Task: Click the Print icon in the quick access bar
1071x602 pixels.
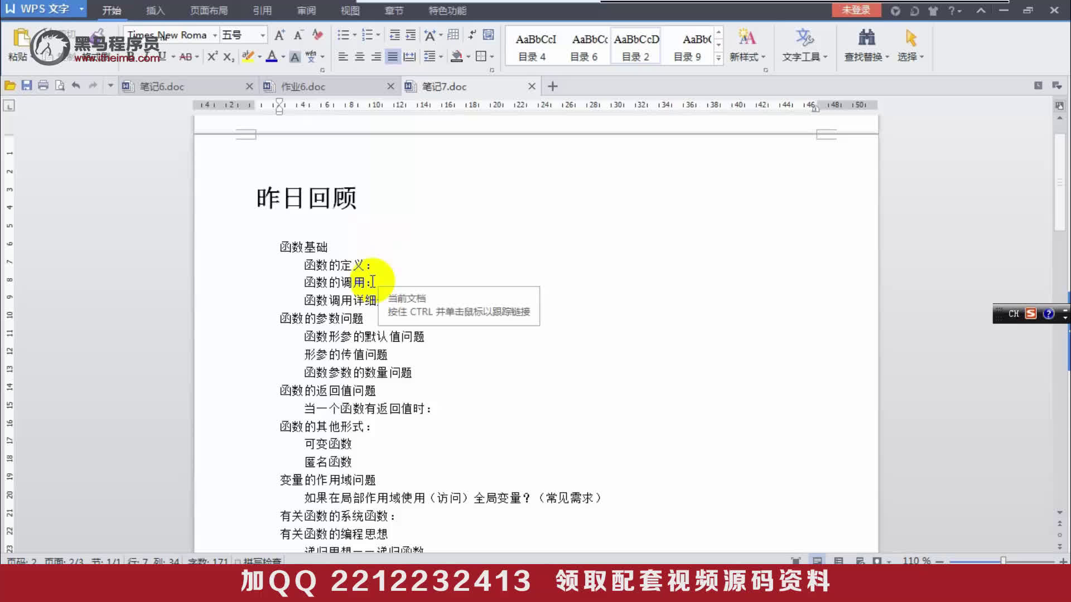Action: pos(43,85)
